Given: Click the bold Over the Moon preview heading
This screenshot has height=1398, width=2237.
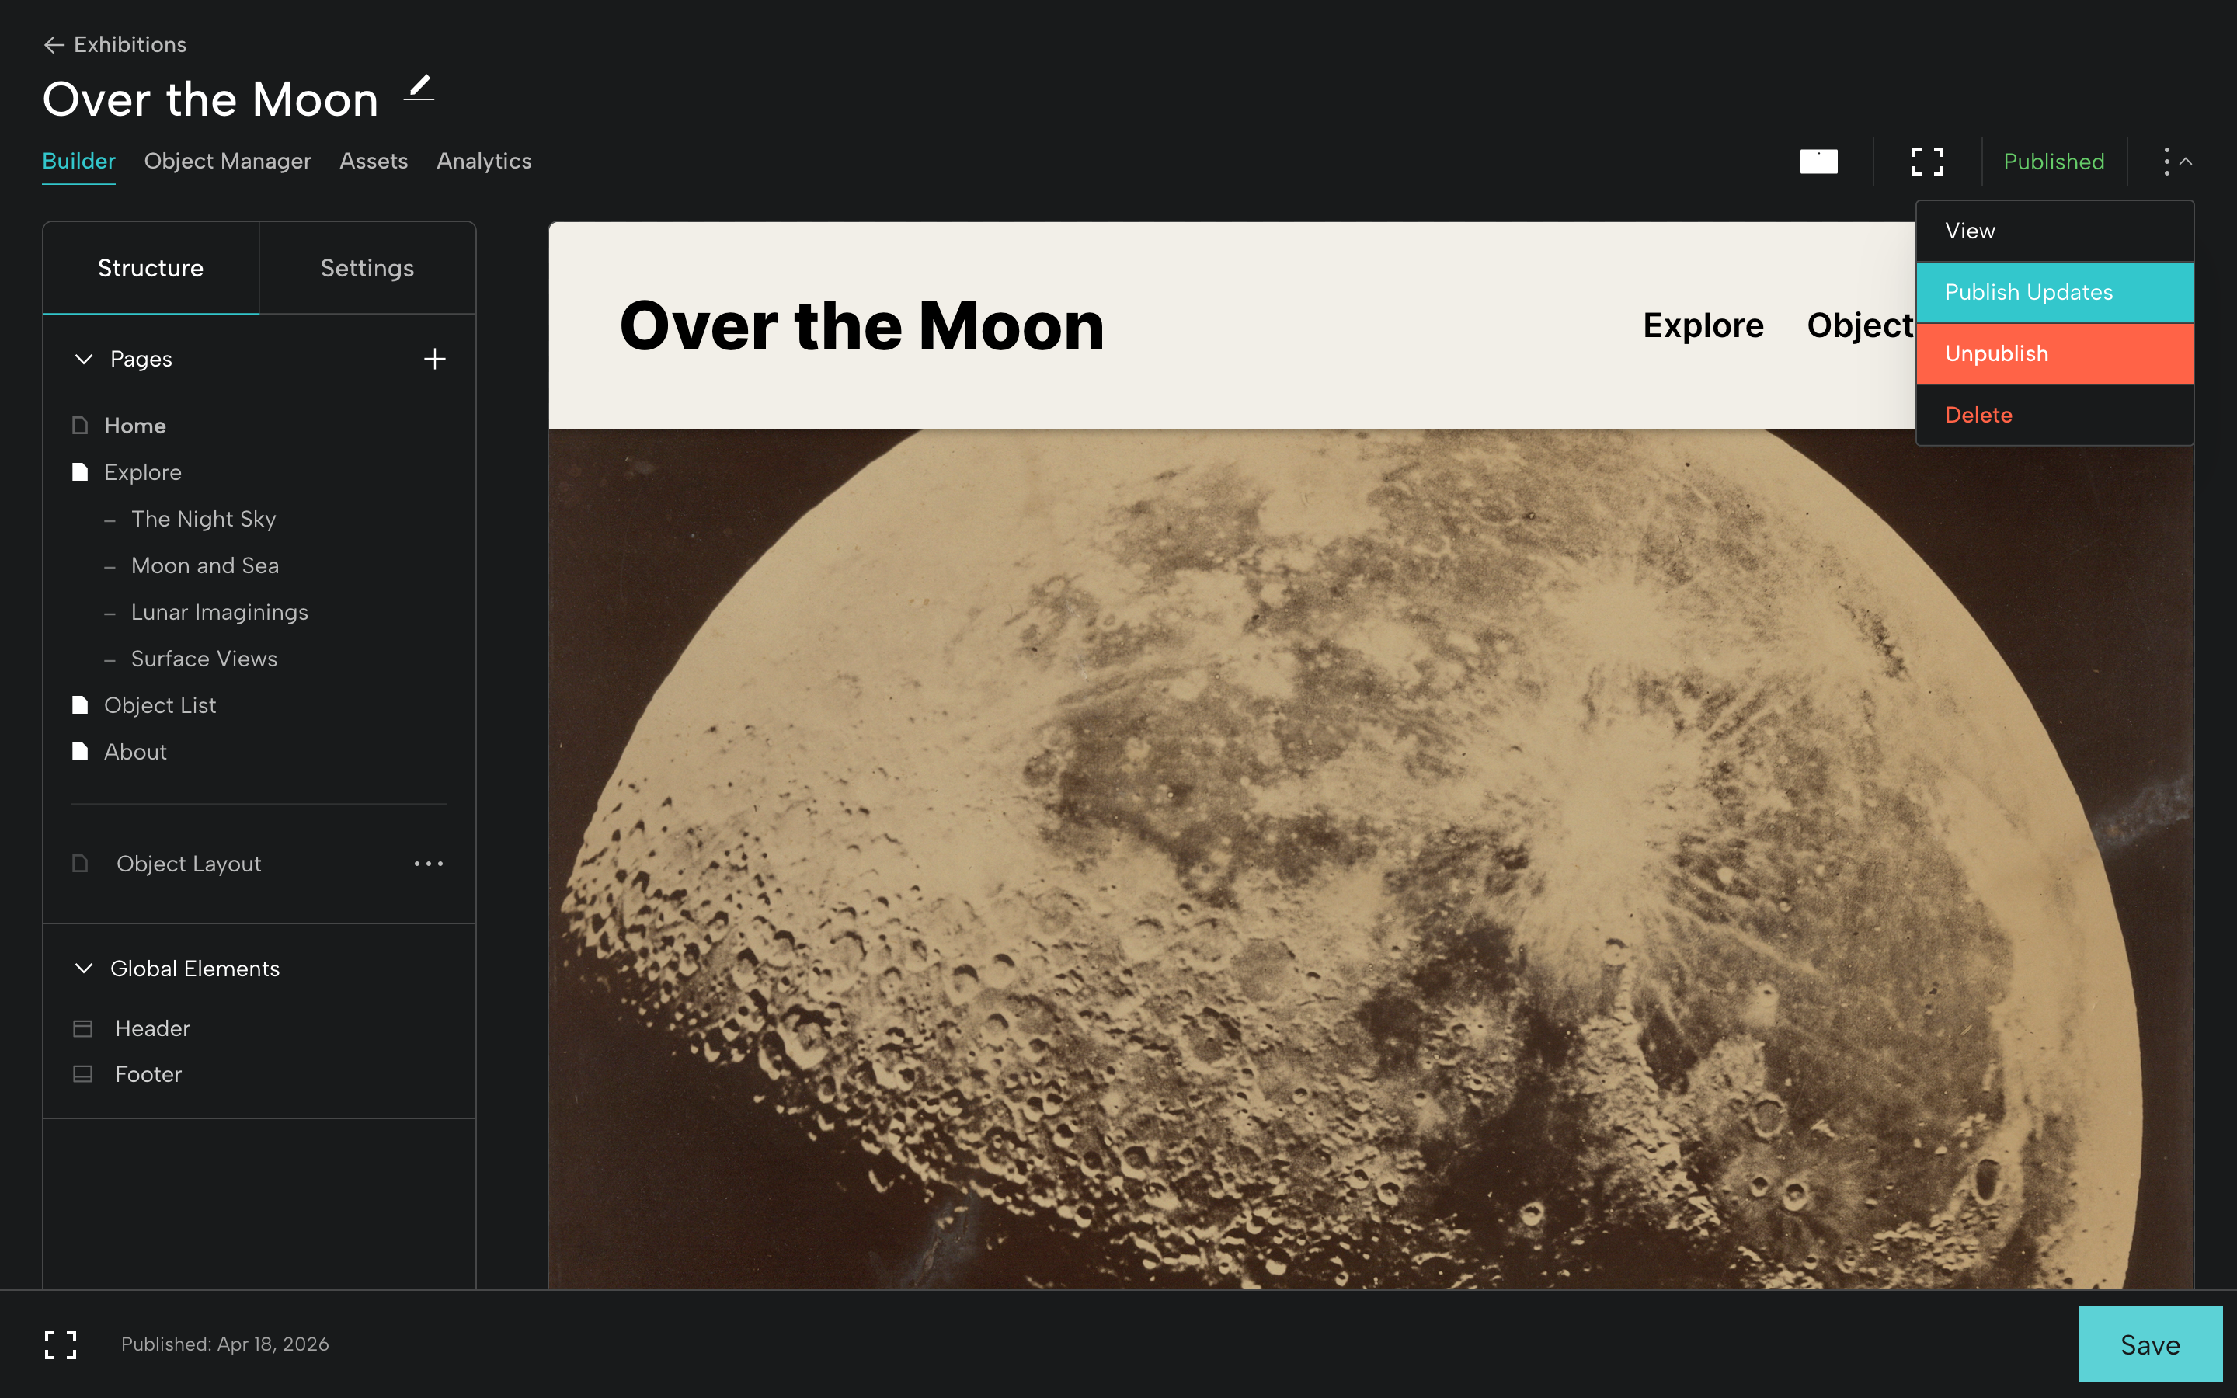Looking at the screenshot, I should click(x=861, y=326).
